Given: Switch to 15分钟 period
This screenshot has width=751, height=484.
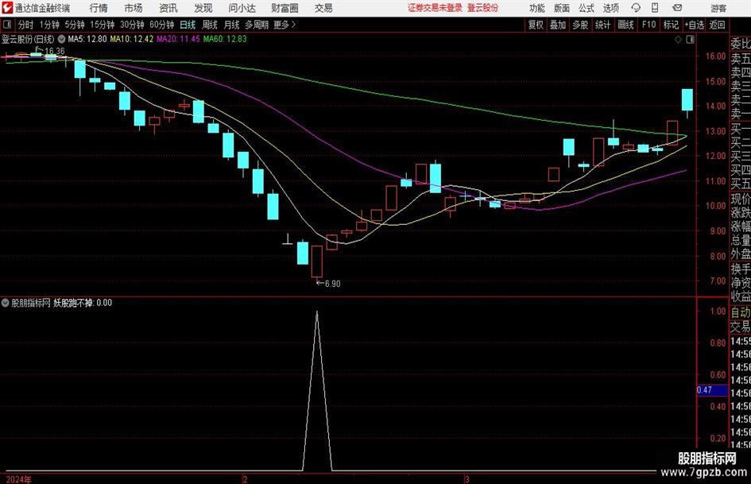Looking at the screenshot, I should click(x=102, y=25).
